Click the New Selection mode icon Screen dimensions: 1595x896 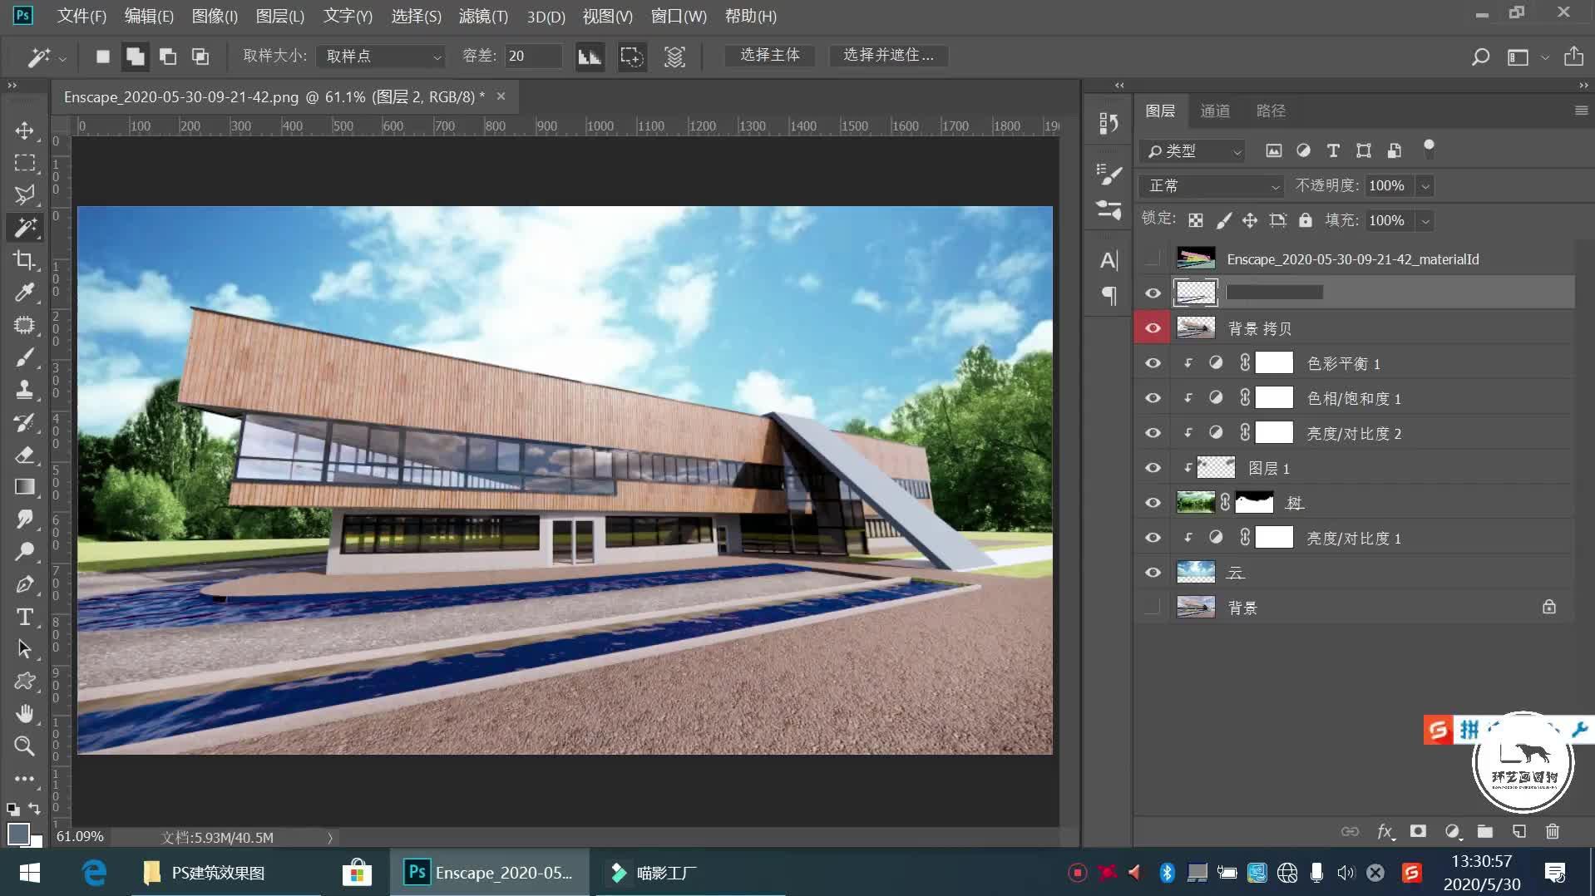coord(102,57)
